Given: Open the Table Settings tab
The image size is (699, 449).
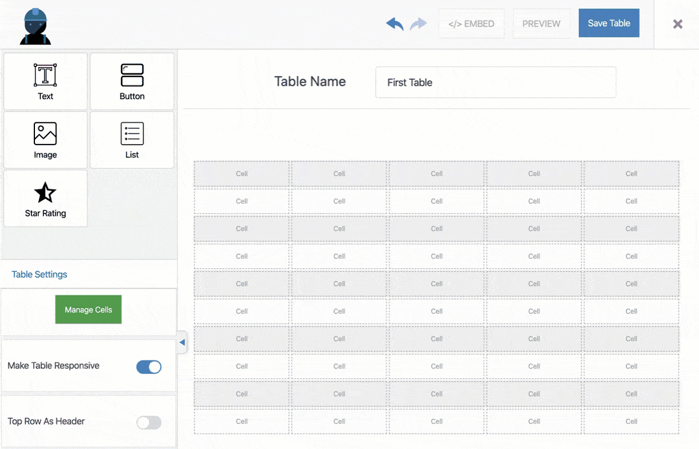Looking at the screenshot, I should [39, 274].
